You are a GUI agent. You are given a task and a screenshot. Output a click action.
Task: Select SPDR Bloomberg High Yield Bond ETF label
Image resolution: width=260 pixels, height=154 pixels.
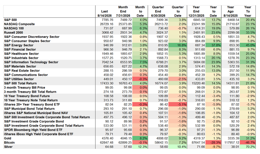tap(33, 130)
